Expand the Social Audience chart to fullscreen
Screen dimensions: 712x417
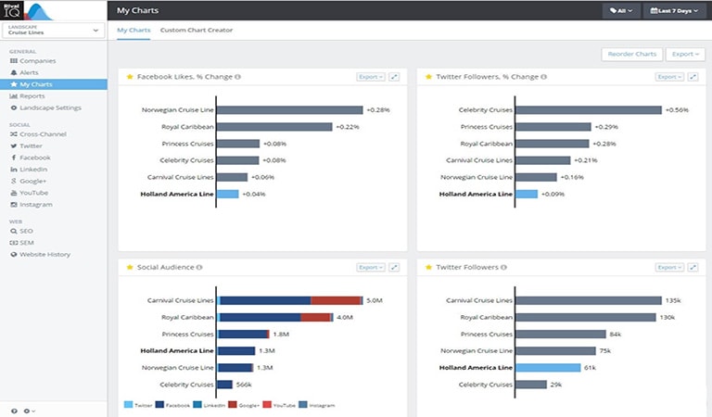[394, 267]
